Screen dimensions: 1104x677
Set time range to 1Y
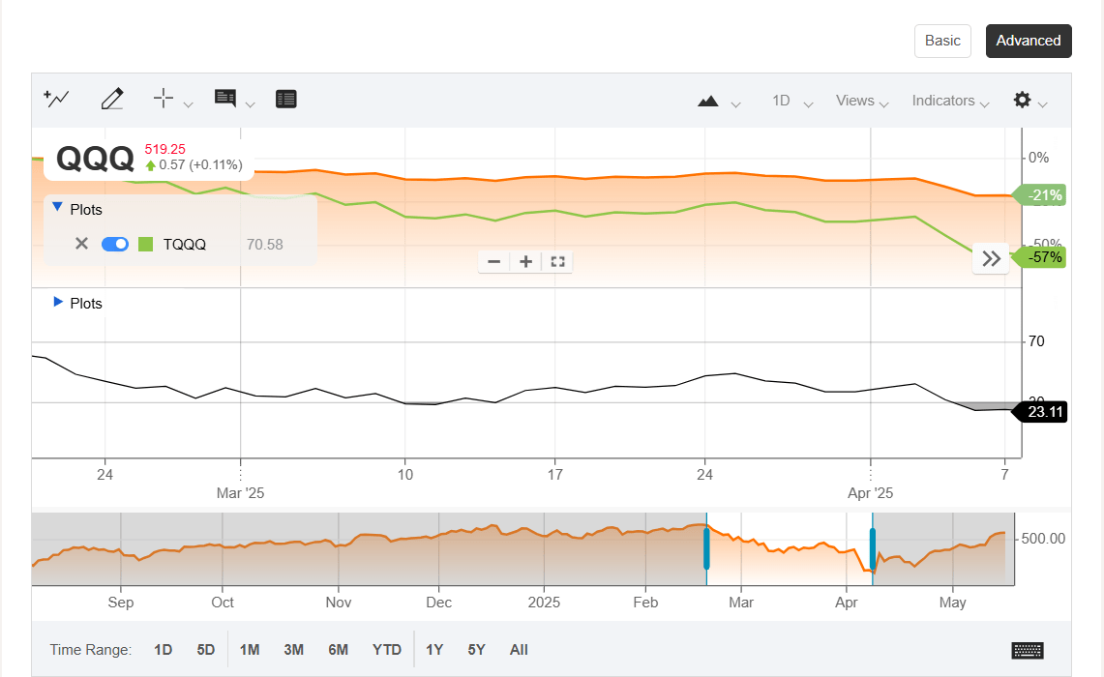[x=434, y=650]
